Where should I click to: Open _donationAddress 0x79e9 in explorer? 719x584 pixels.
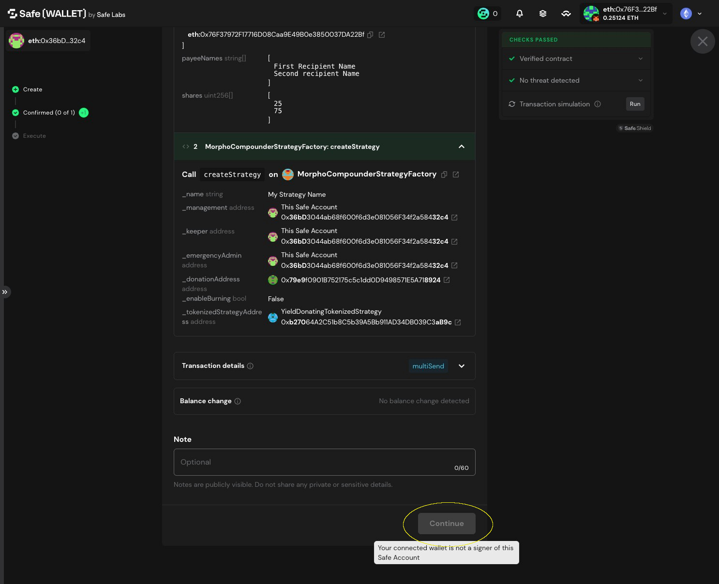click(447, 280)
